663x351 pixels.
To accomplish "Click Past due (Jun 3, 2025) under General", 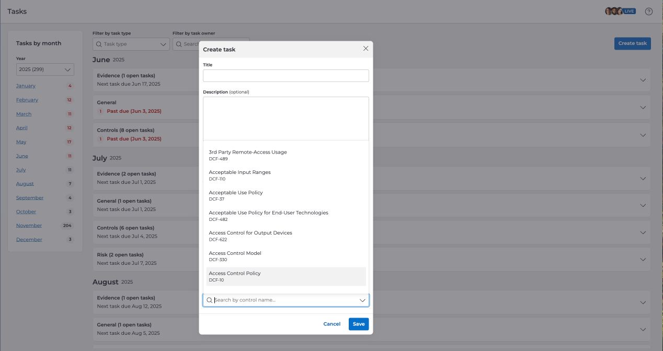I will pos(134,111).
